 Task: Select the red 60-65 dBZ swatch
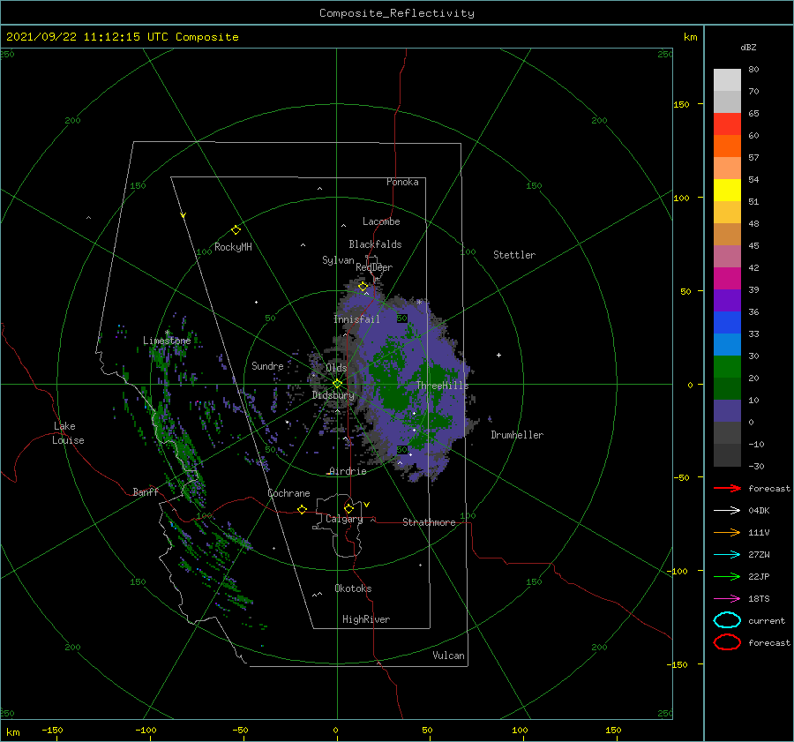point(727,124)
